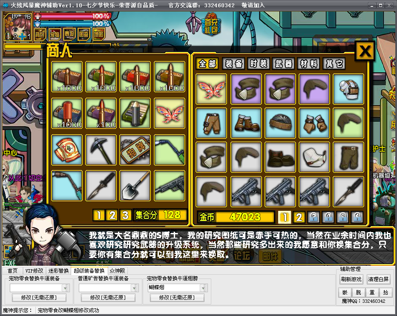Go to merchant shop page 3
The image size is (397, 316).
coord(125,215)
